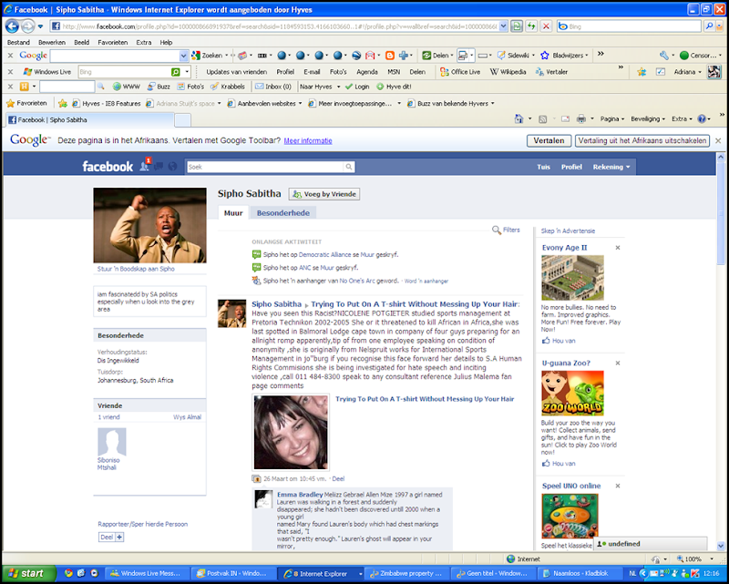Stop loading with the red X icon
Screen dimensions: 729x584
pos(546,26)
